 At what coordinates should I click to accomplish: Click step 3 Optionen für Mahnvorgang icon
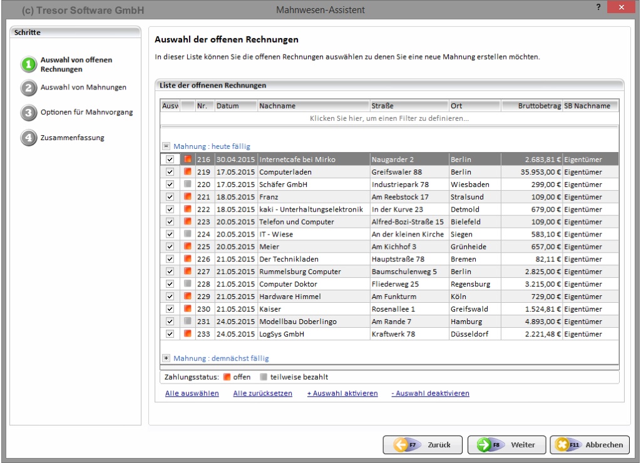[29, 113]
